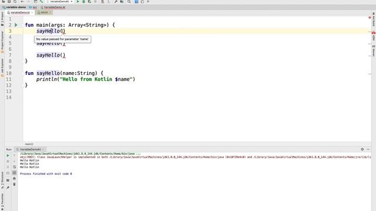Click the red error indicator atop the editor scrollbar

pyautogui.click(x=370, y=18)
